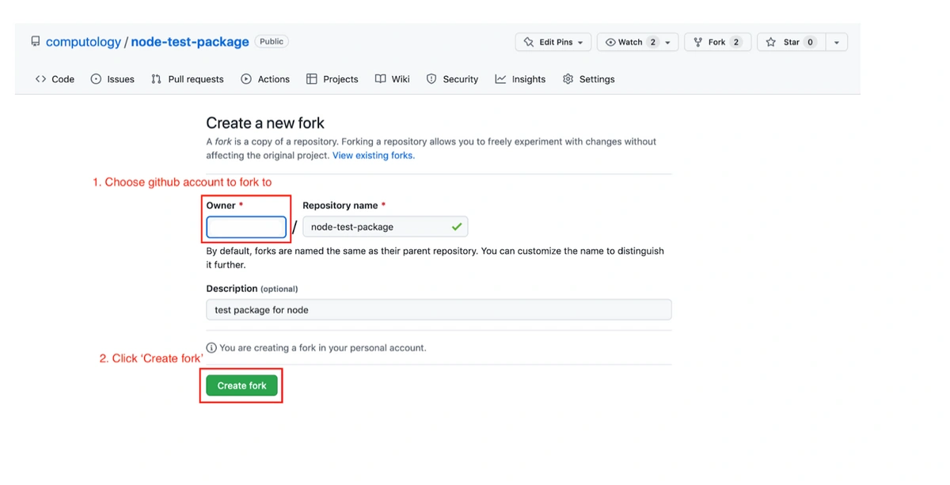Open the Edit Pins dropdown
This screenshot has width=950, height=485.
[553, 42]
